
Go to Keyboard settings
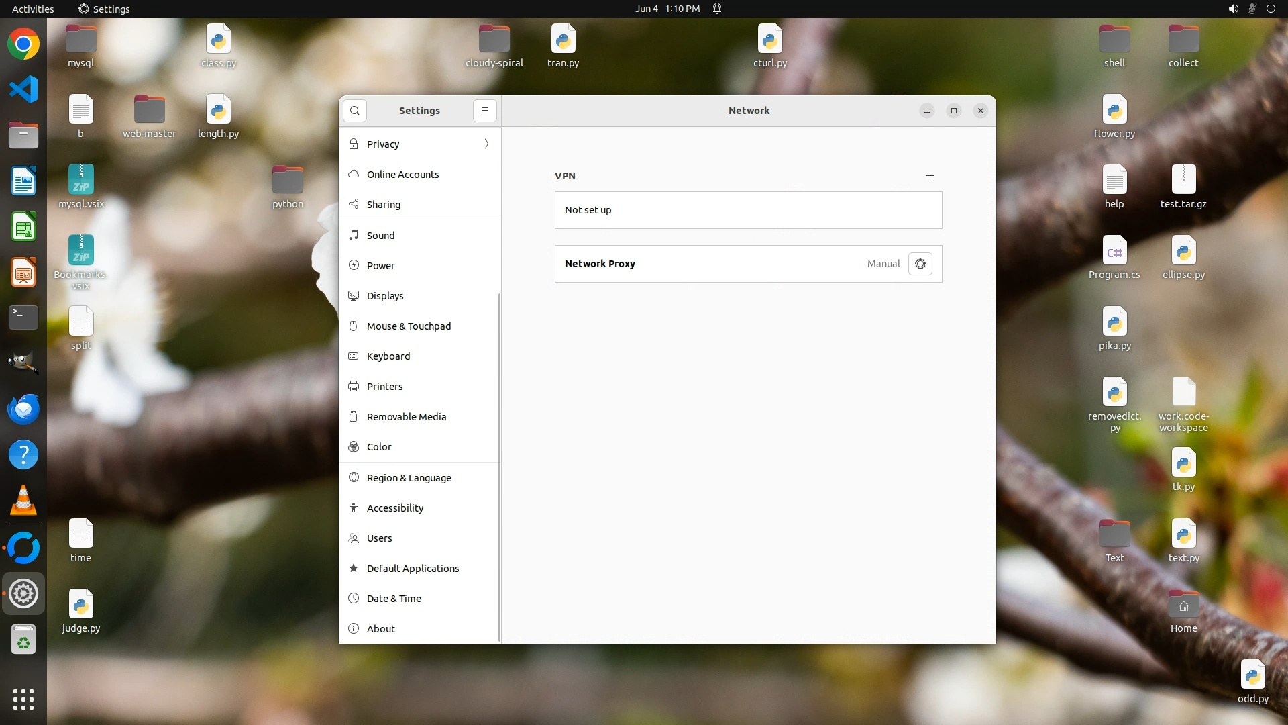[x=388, y=356]
